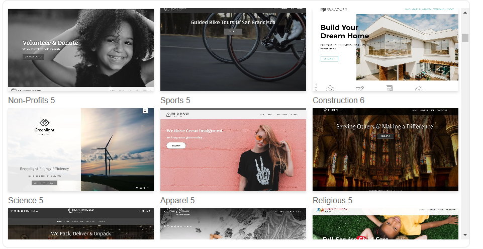Screen dimensions: 483x249
Task: Choose the 'We Pack, Deliver & Unpack' template
Action: (81, 224)
